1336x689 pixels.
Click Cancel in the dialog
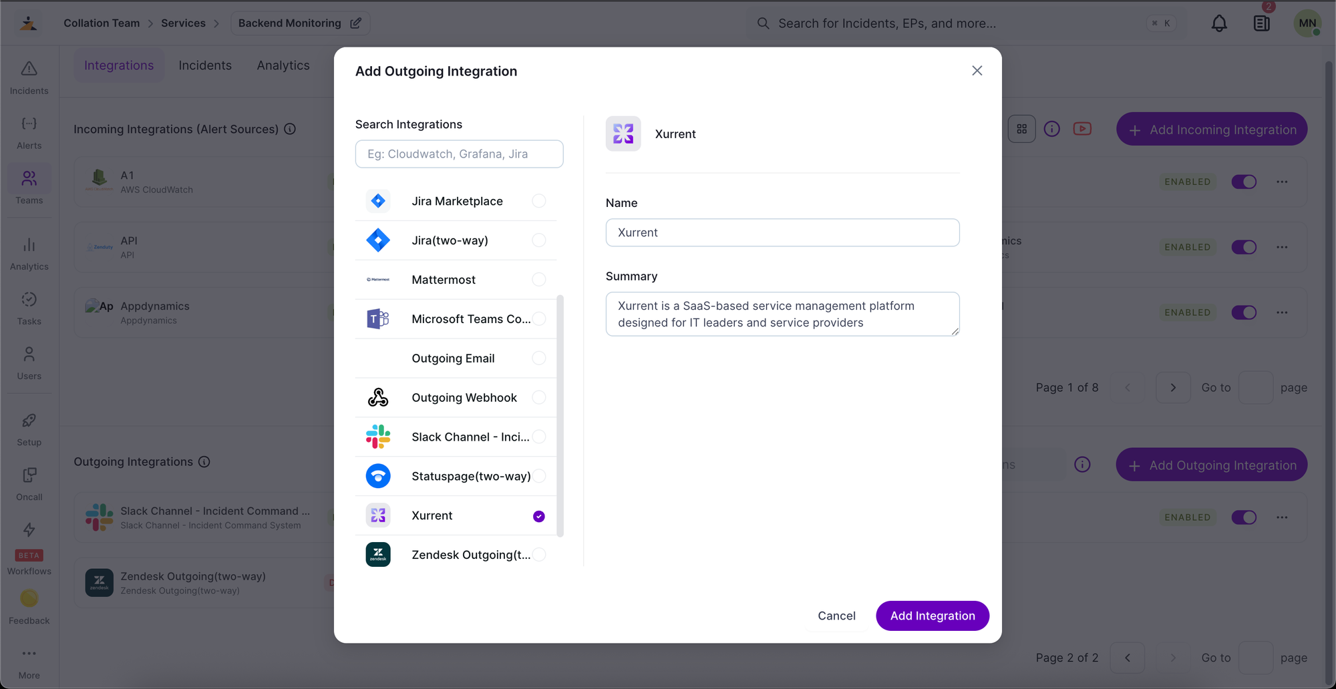tap(836, 616)
